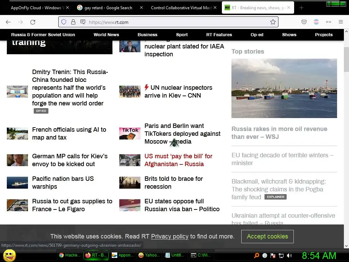Open EU facing decade of terrible winters
The image size is (349, 262).
(282, 159)
